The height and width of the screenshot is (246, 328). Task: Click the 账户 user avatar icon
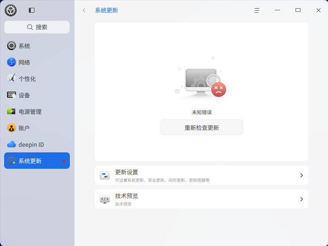(11, 128)
